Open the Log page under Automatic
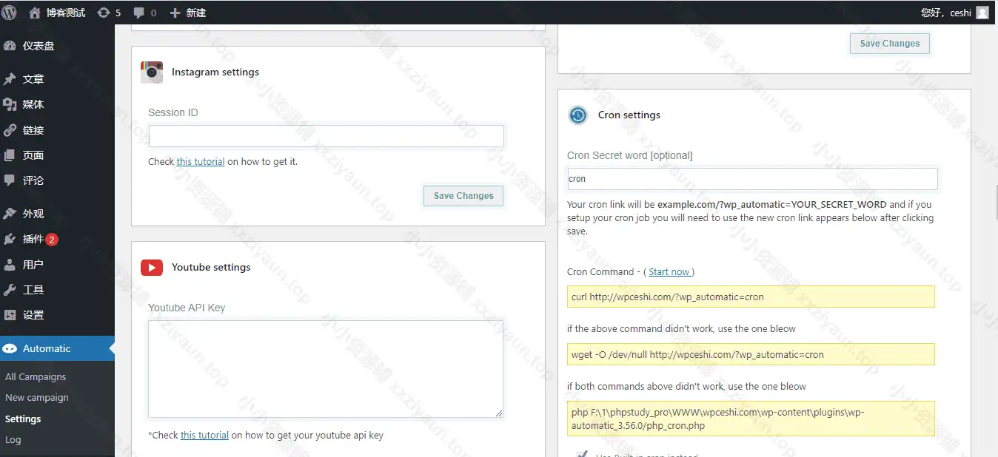 click(x=13, y=439)
